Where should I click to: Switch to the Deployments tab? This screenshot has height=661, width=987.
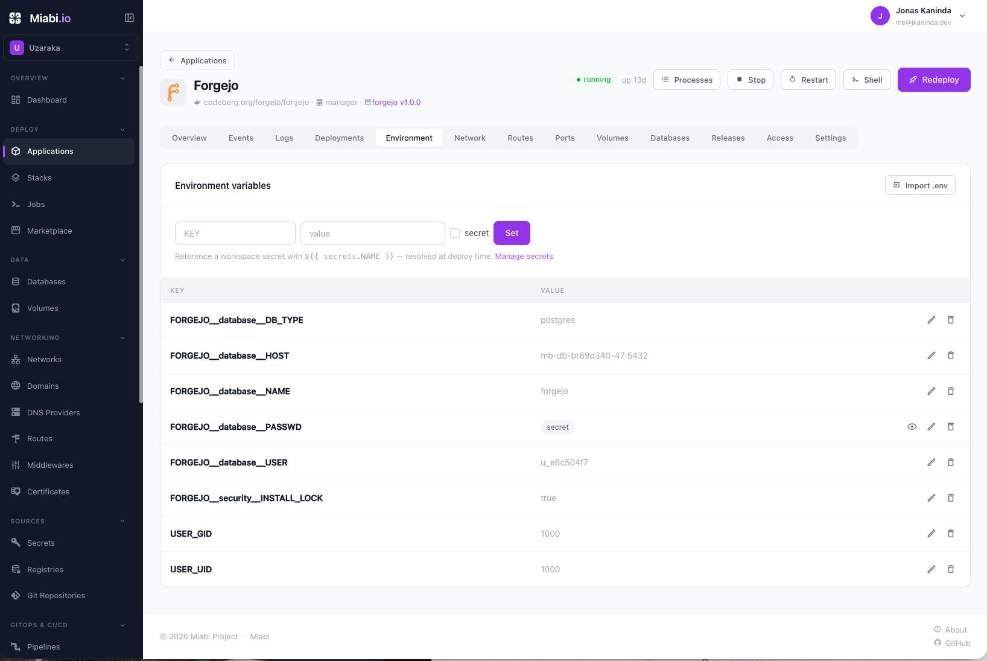(340, 138)
